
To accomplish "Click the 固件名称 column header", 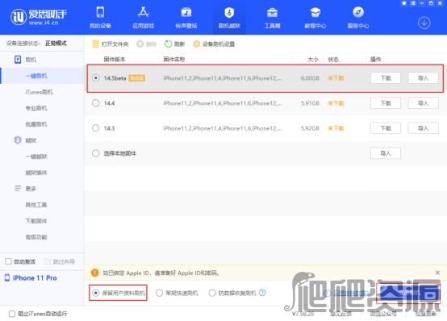I will coord(174,60).
